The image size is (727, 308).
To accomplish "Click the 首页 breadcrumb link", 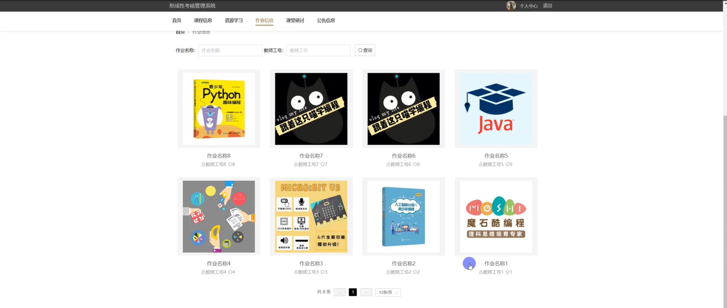I will tap(180, 32).
